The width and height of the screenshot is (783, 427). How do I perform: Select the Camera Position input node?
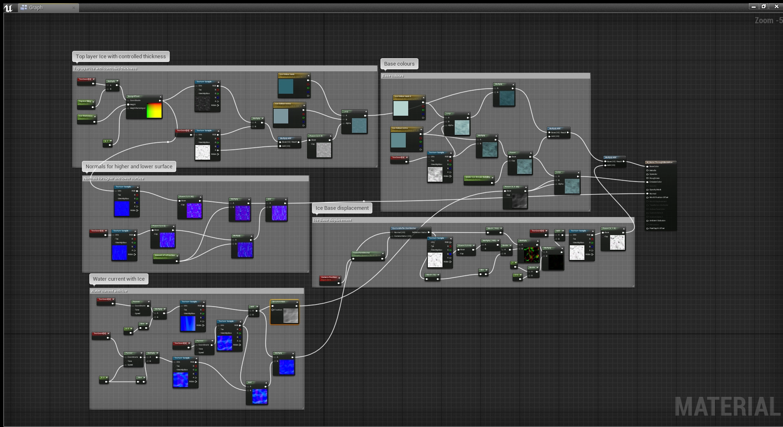(x=330, y=278)
